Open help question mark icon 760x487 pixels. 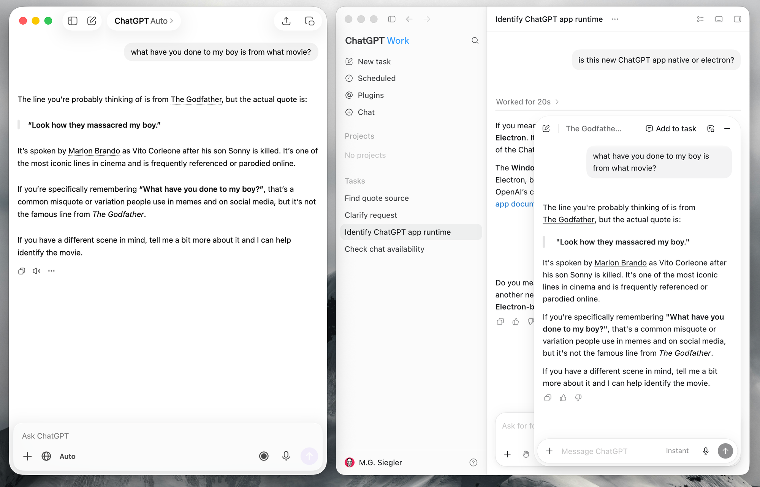coord(473,462)
